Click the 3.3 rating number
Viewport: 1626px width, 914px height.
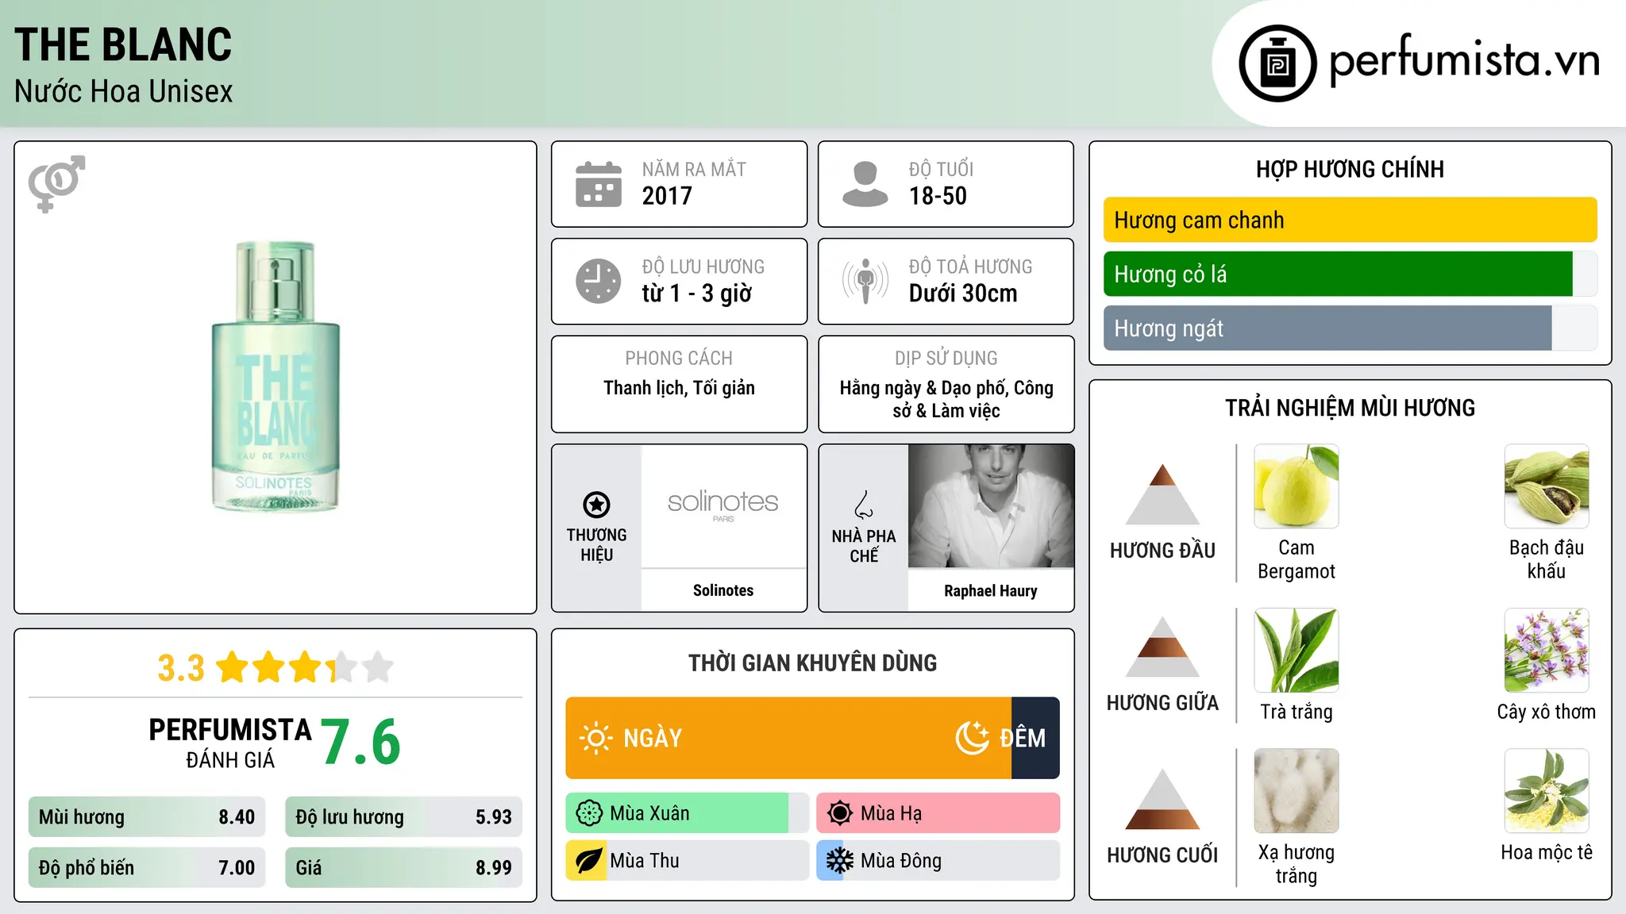[181, 668]
